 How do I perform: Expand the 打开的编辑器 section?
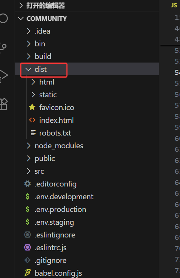tap(21, 5)
